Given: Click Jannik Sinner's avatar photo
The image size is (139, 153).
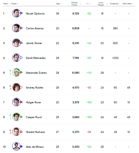Looking at the screenshot, I should point(16,43).
